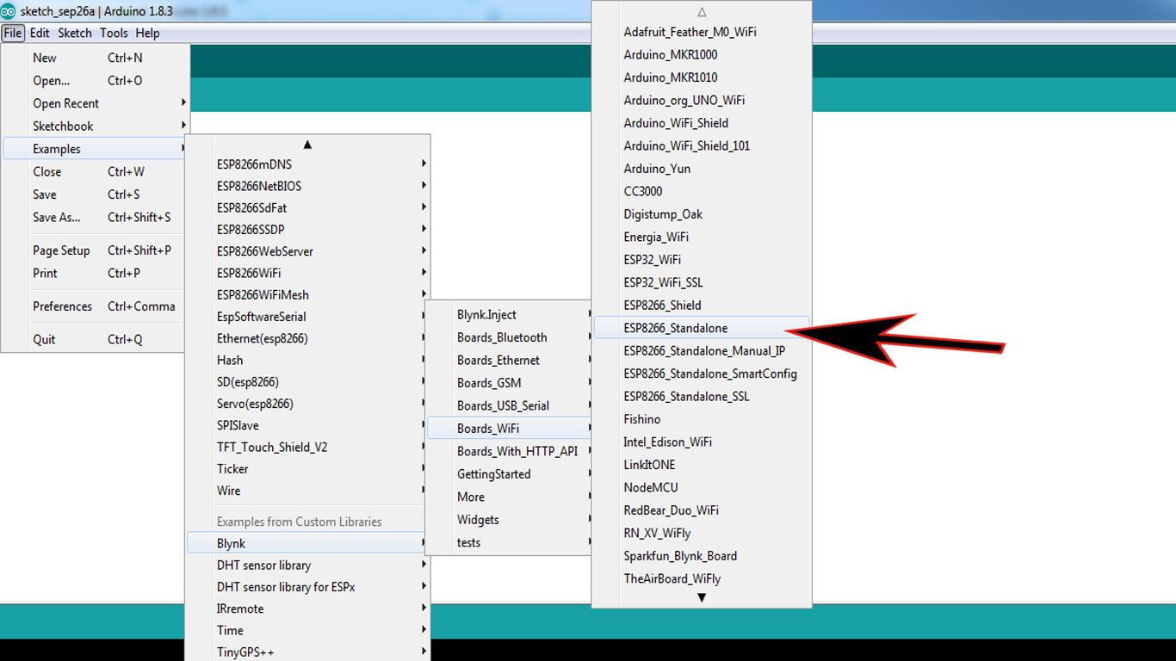
Task: Open EspSoftwareSerial examples
Action: click(307, 317)
